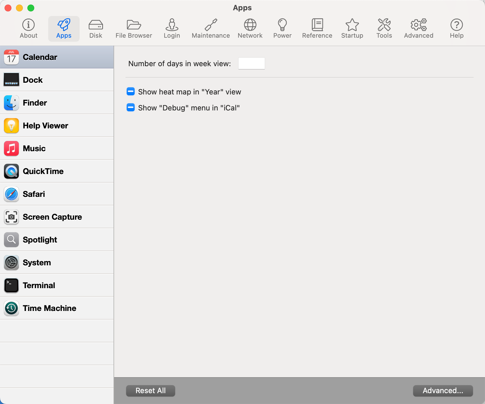Click the days in week view field
Image resolution: width=485 pixels, height=404 pixels.
(x=251, y=63)
